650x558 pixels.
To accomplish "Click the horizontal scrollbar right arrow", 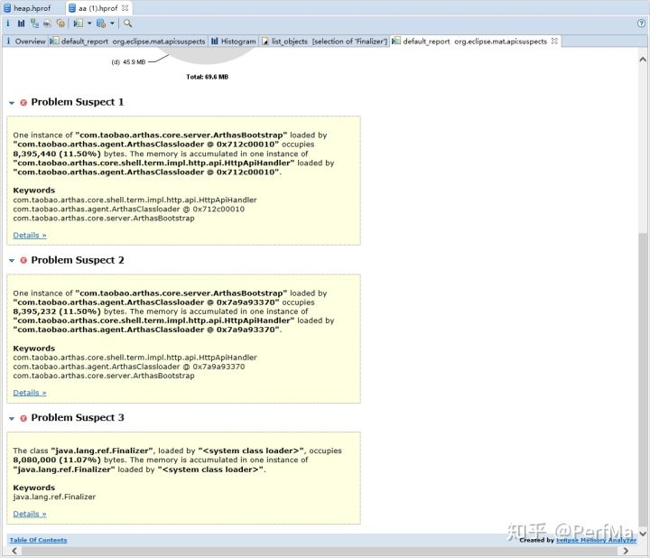I will tap(626, 551).
